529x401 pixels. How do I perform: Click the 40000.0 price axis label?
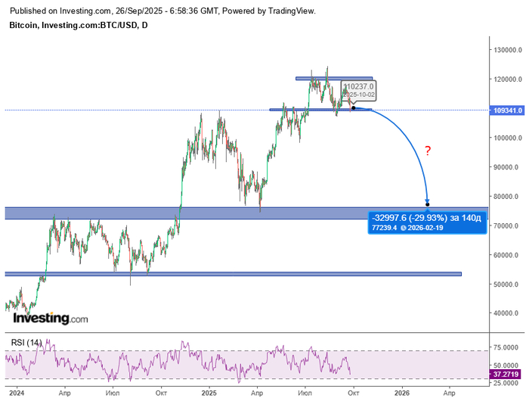tap(508, 313)
